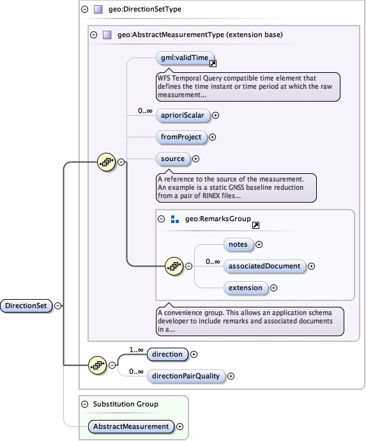Collapse the geo:AbstractMeasurementType extension base box
Image resolution: width=366 pixels, height=441 pixels.
pyautogui.click(x=94, y=35)
